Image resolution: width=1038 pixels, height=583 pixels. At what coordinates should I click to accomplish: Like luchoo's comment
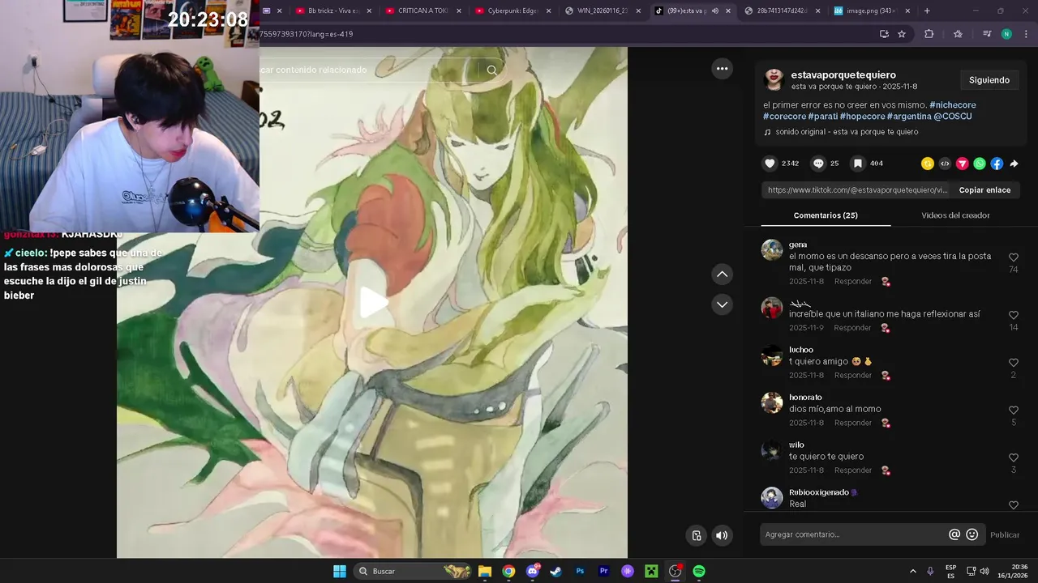tap(1014, 363)
